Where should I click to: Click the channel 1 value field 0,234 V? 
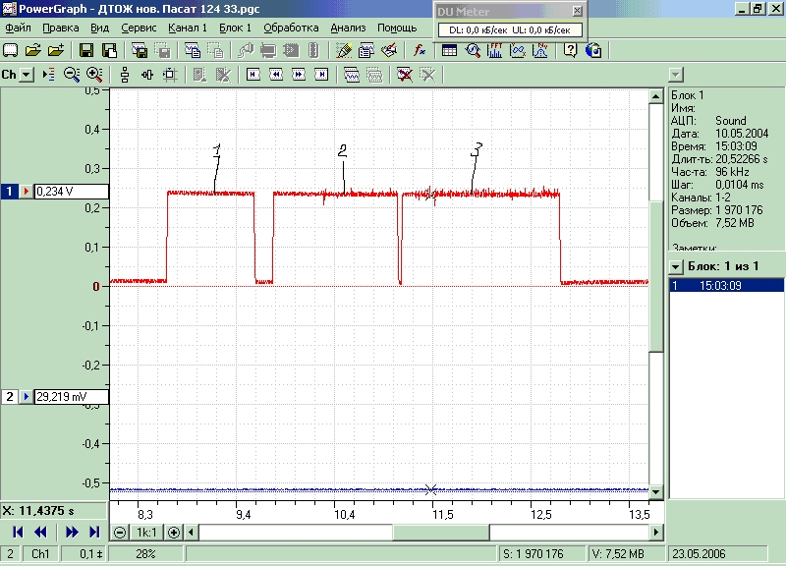click(x=71, y=192)
